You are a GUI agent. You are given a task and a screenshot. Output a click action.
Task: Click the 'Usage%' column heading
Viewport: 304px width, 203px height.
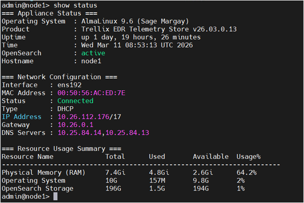[x=249, y=156]
